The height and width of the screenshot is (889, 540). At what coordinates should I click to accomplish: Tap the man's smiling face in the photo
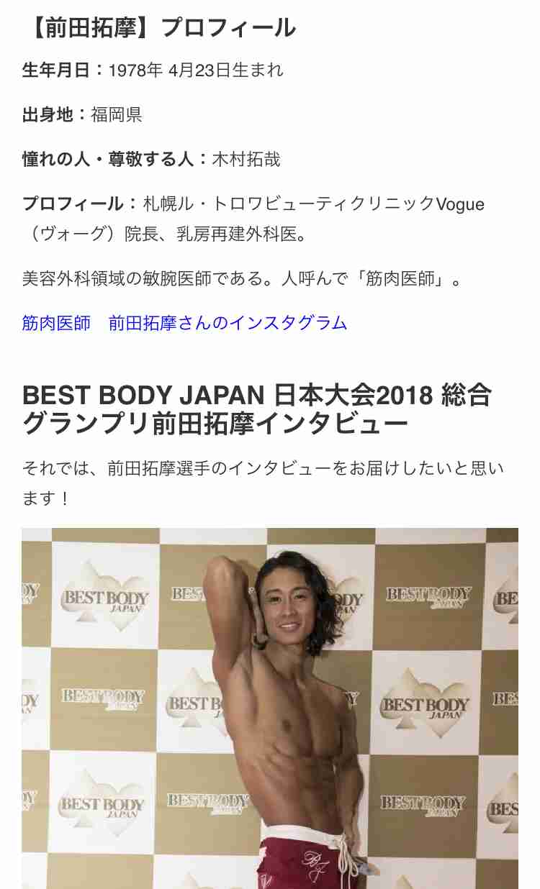(289, 601)
